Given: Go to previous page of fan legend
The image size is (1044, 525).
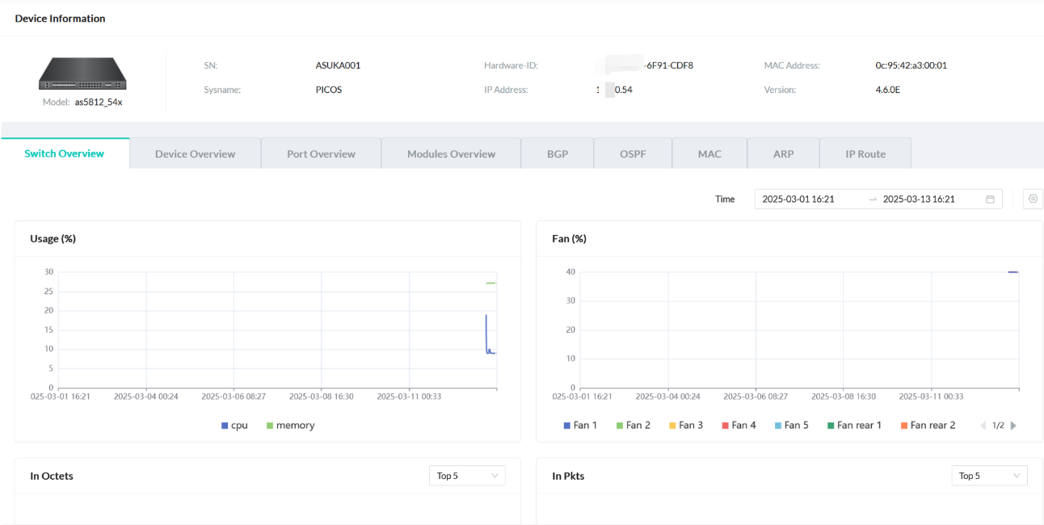Looking at the screenshot, I should click(x=983, y=426).
